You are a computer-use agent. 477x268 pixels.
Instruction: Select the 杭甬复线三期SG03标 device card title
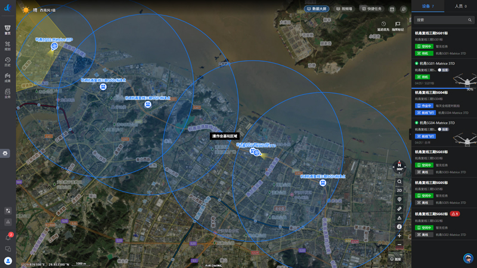pos(431,152)
